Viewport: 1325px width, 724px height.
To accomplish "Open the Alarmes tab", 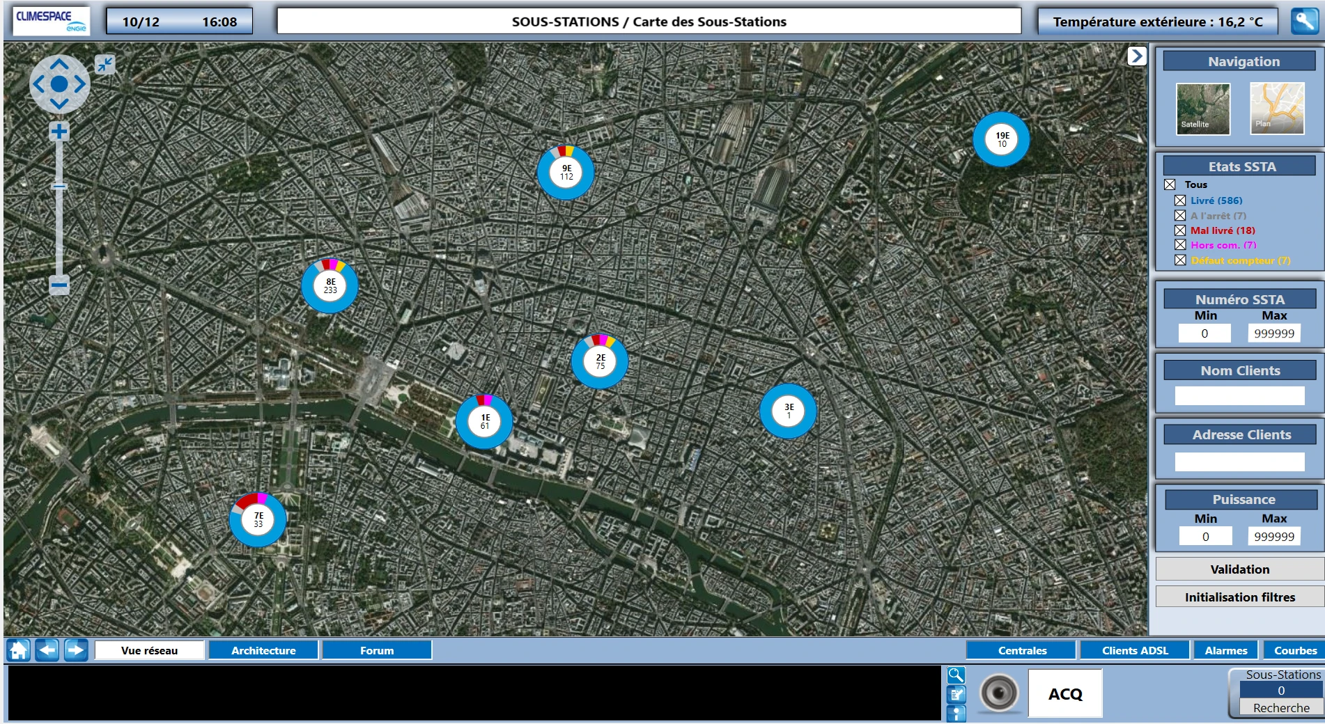I will tap(1225, 650).
